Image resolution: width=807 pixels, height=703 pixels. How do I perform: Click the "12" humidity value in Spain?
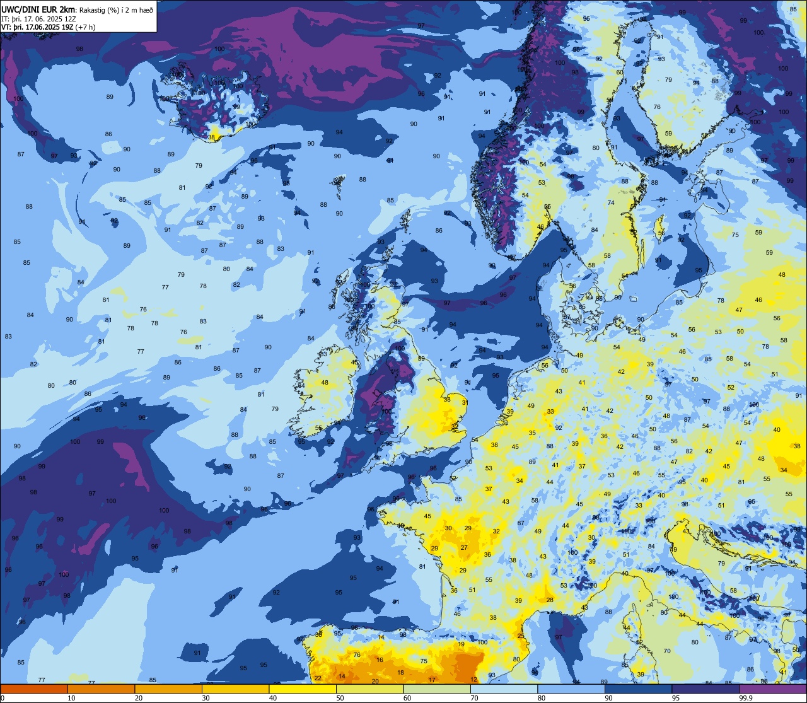pyautogui.click(x=473, y=679)
